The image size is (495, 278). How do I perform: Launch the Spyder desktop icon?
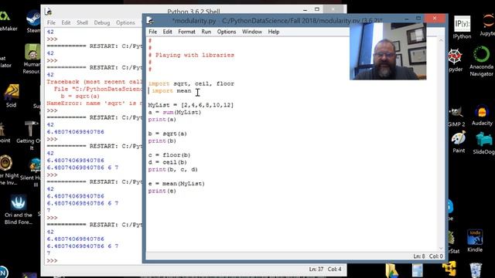tap(456, 60)
